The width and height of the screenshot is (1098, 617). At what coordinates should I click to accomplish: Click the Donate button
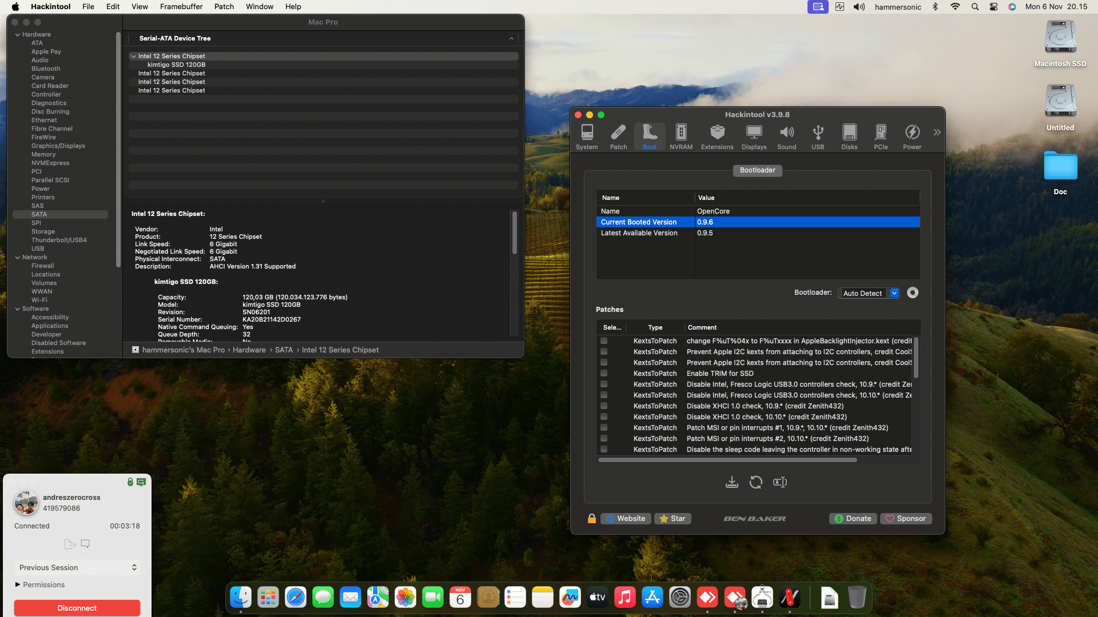point(853,519)
